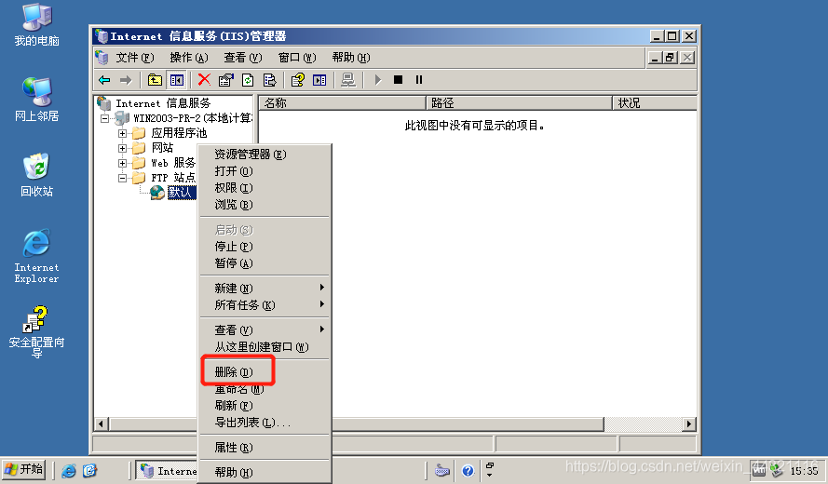The image size is (828, 484).
Task: Click the horizontal scrollbar left arrow
Action: [102, 423]
